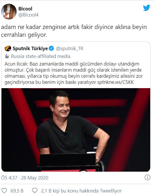Open the 69,5 B likes count
154x196 pixels.
[x=17, y=191]
